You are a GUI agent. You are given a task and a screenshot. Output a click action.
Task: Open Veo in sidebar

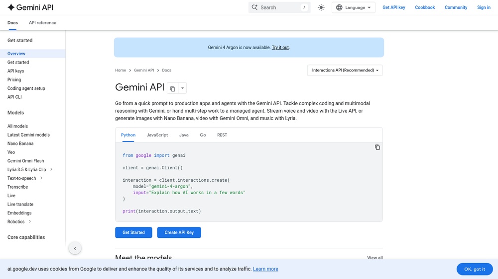[11, 152]
